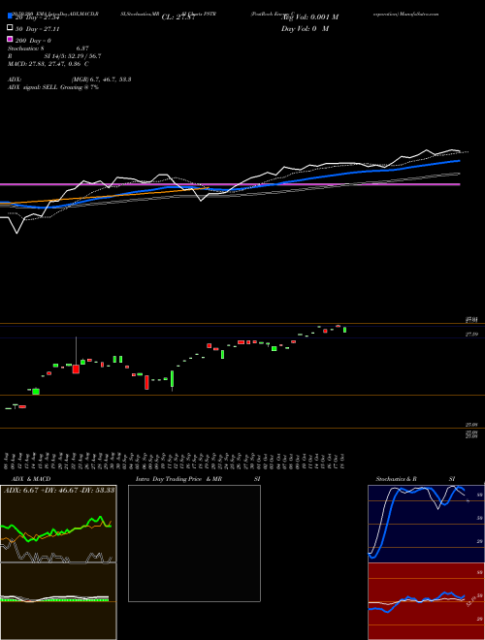Click the 'Day Vol: 0 M' label
This screenshot has height=640, width=485.
(x=306, y=28)
